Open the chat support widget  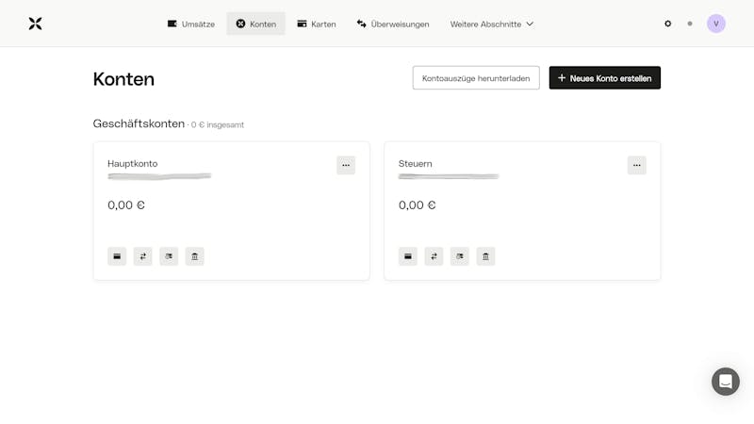pos(726,382)
